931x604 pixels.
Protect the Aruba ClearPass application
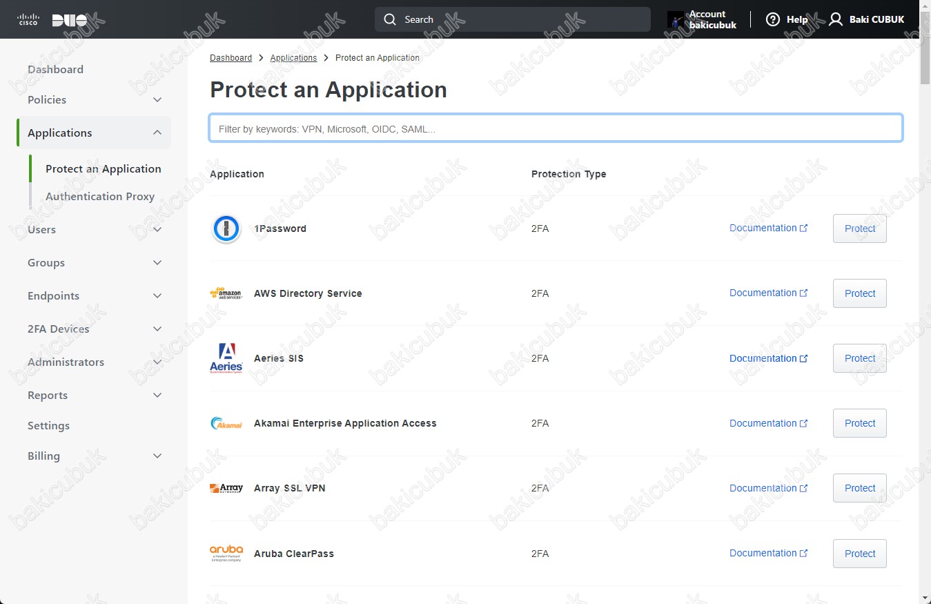click(860, 554)
